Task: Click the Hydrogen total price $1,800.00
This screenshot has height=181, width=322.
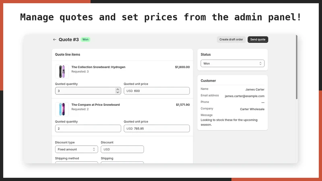Action: tap(182, 67)
